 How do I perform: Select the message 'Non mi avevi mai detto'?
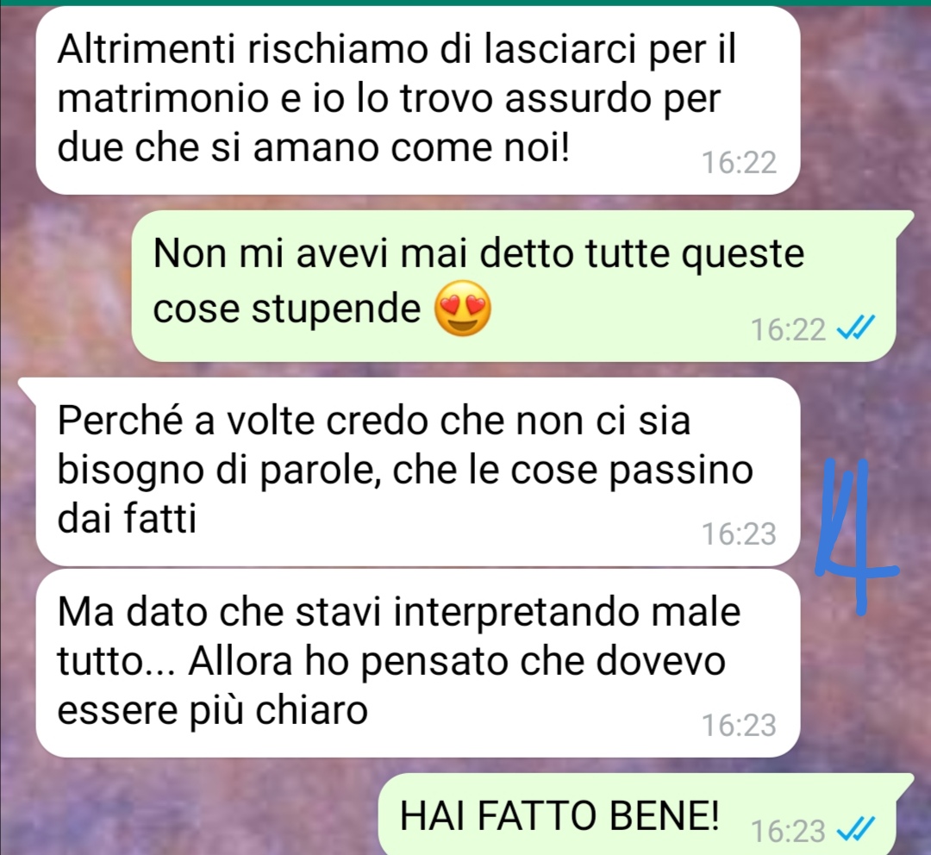point(514,285)
